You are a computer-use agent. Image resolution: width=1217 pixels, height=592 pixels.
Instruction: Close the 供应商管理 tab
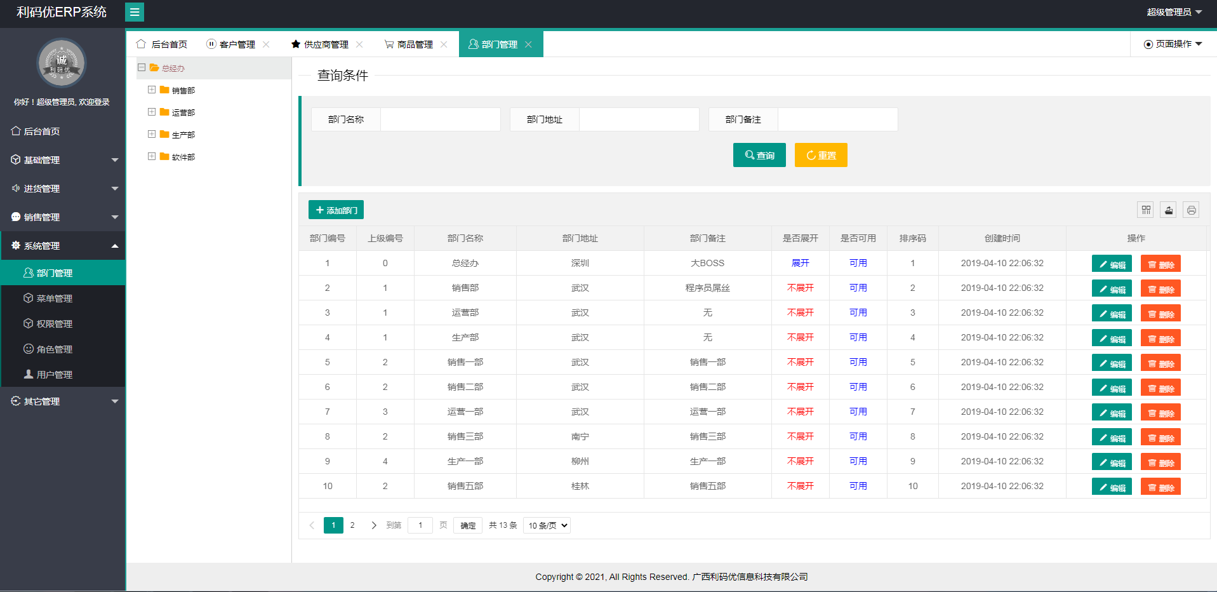359,44
